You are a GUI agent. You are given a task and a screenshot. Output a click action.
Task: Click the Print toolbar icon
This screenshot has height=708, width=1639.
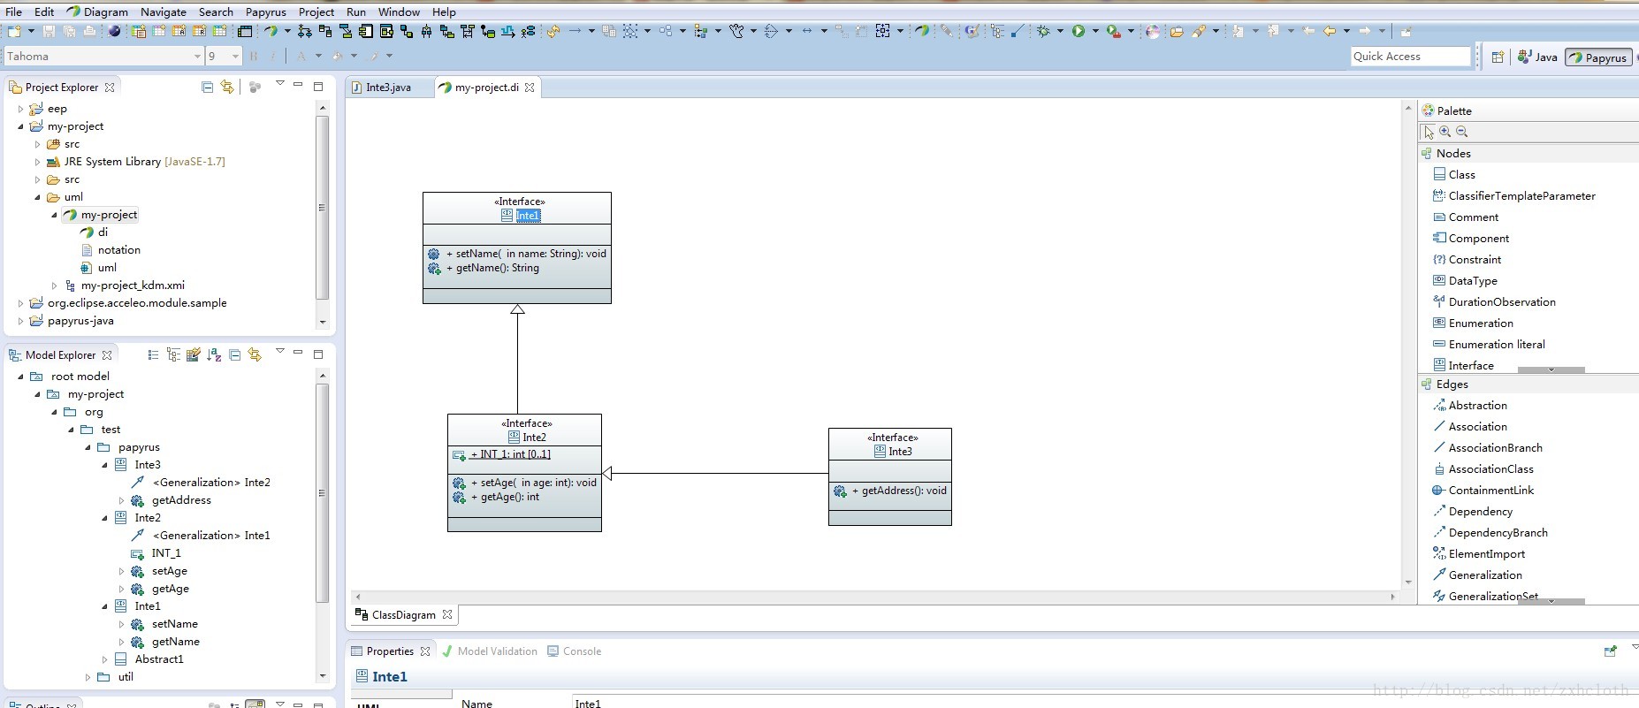click(89, 31)
